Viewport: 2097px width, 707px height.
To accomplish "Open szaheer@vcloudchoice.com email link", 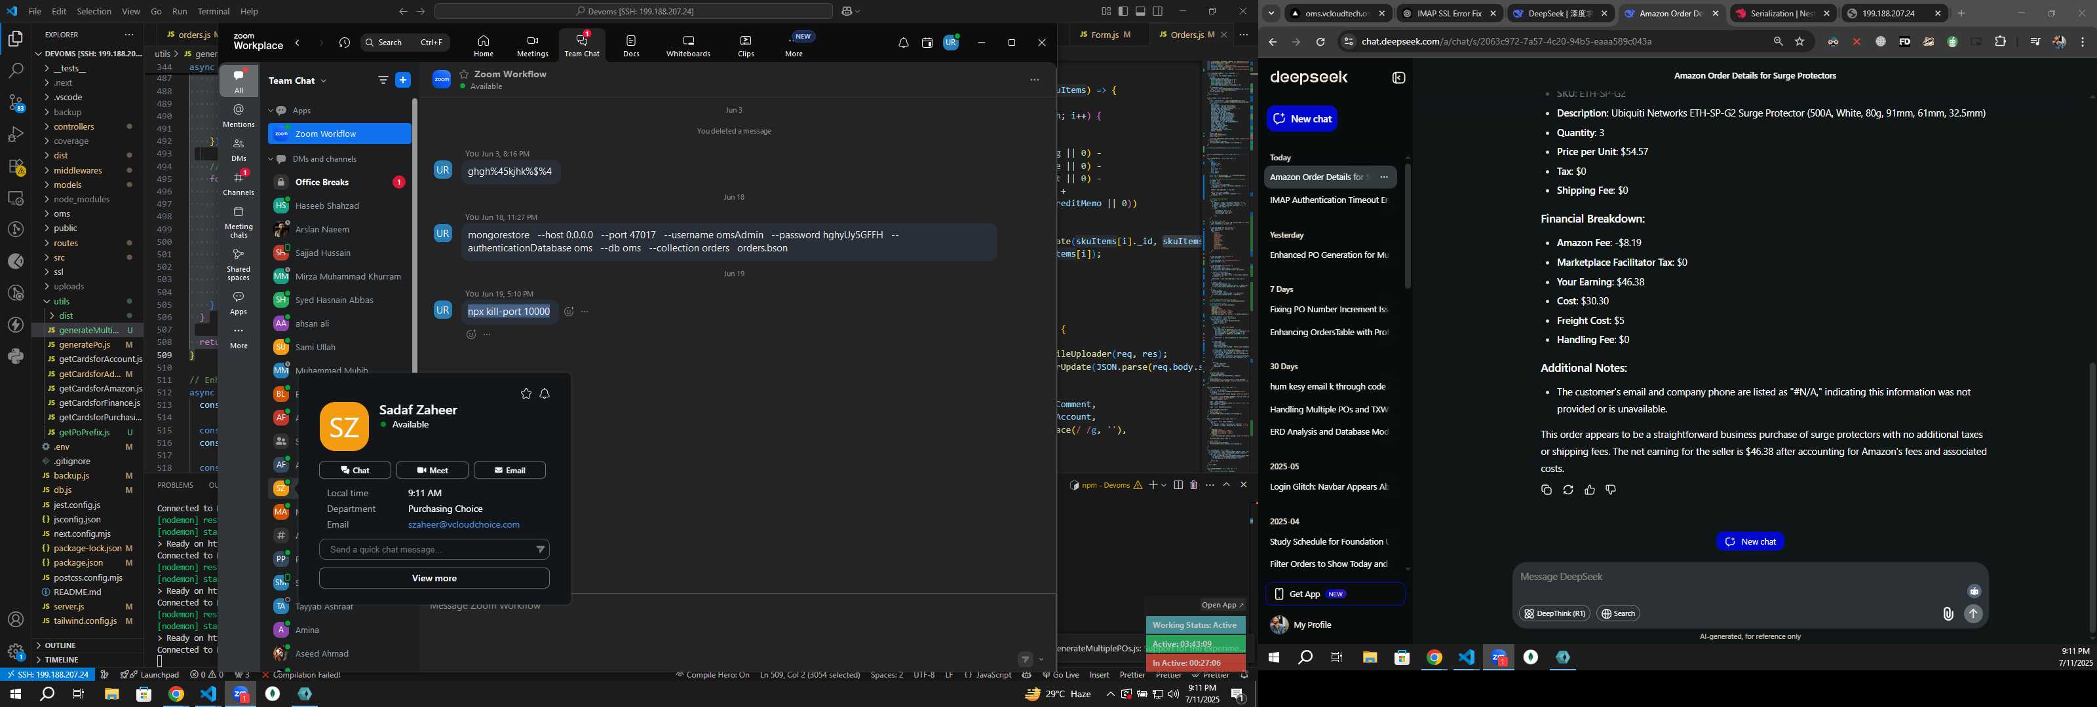I will point(463,525).
